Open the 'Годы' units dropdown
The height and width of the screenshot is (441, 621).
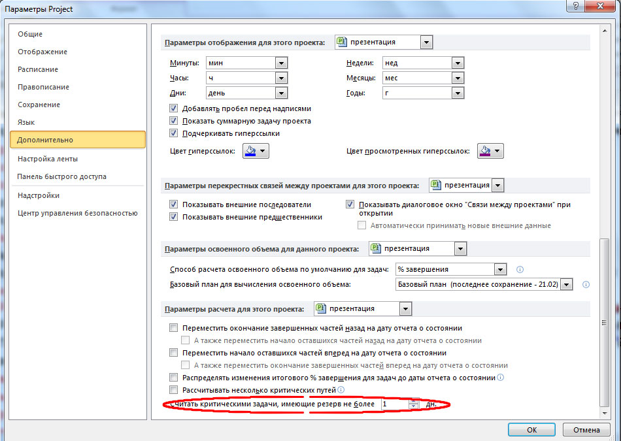458,93
